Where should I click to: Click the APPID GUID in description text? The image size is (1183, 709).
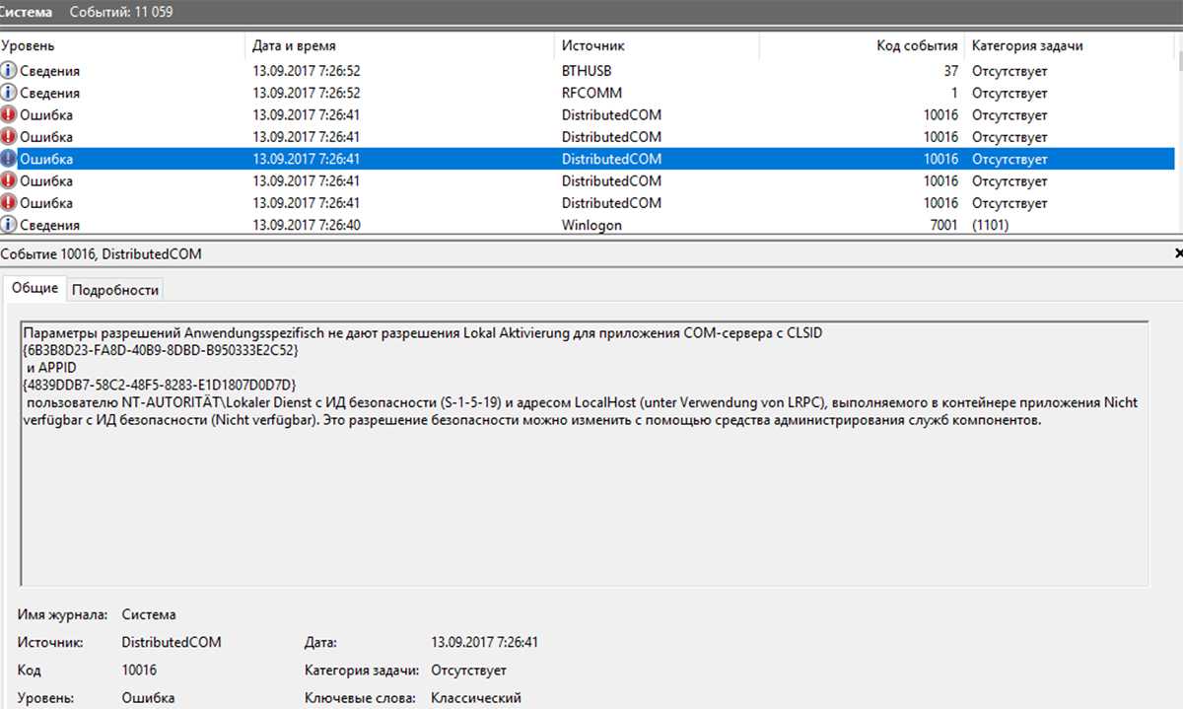pyautogui.click(x=158, y=384)
